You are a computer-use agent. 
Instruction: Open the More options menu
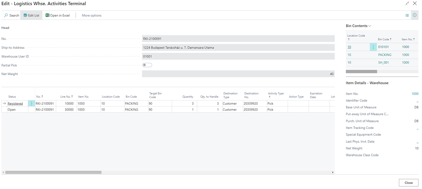[x=92, y=15]
